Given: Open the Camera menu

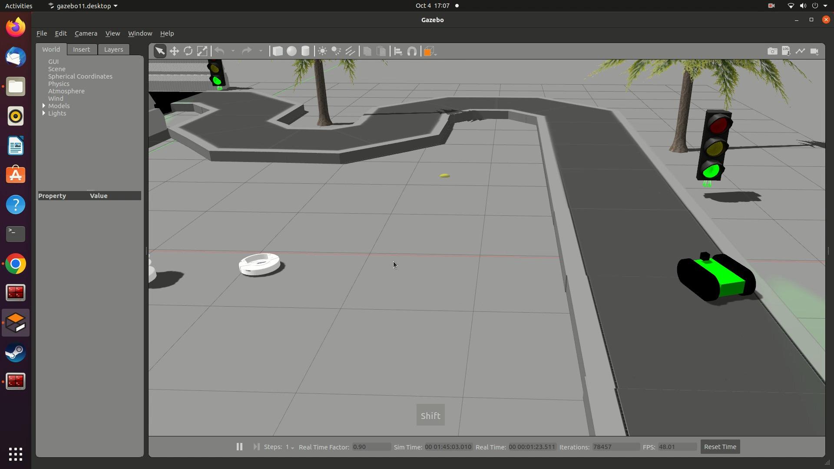Looking at the screenshot, I should tap(86, 33).
